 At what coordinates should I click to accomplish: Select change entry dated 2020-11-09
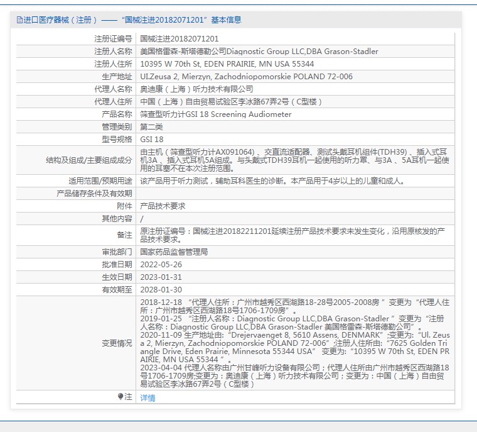294,347
